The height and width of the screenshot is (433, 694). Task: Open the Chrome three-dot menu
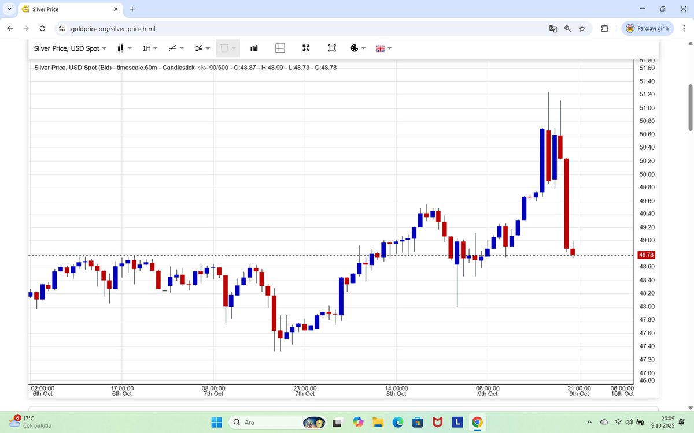click(x=684, y=28)
